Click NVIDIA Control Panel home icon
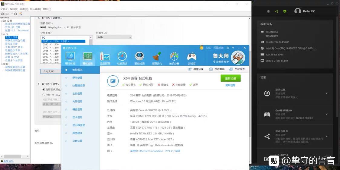Screen dimensions: 340x170 [21, 14]
